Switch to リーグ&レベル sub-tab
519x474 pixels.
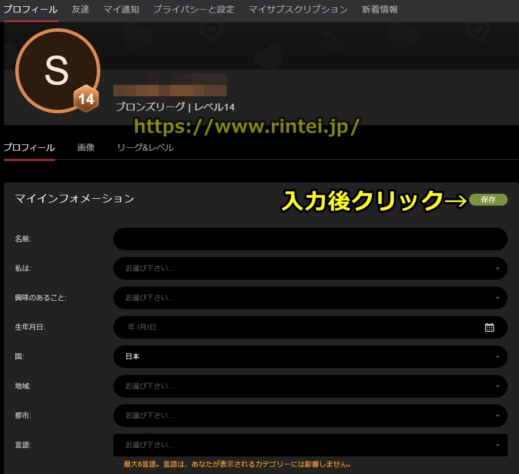tap(145, 148)
